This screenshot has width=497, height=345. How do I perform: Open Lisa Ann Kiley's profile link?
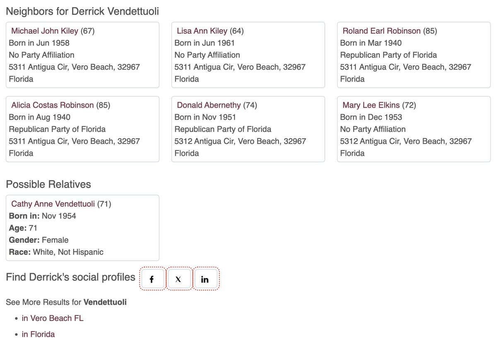pos(202,31)
